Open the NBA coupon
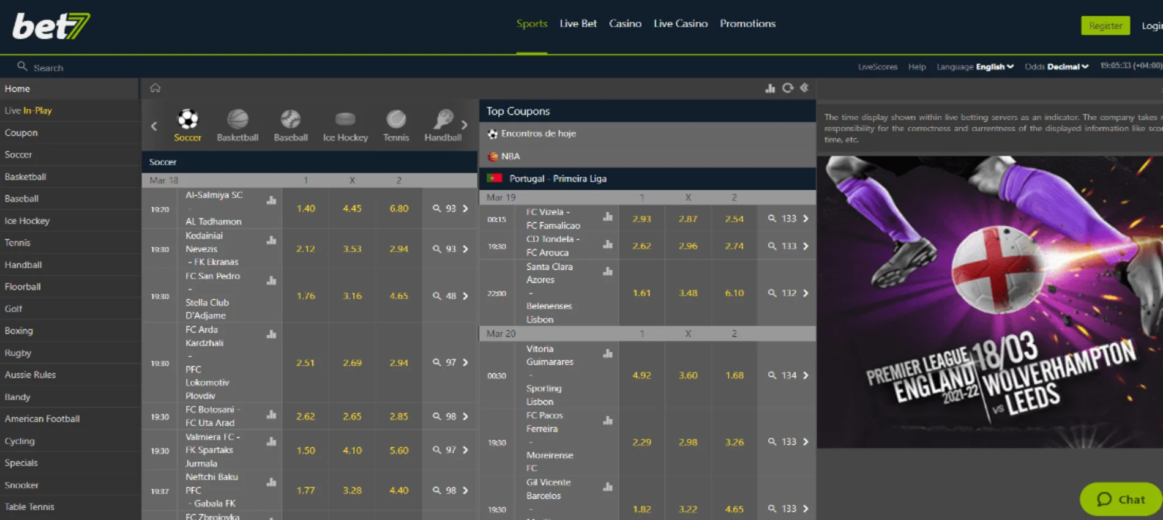Screen dimensions: 1163x520 point(648,156)
